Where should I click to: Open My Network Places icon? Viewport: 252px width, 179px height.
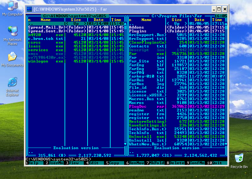12,36
